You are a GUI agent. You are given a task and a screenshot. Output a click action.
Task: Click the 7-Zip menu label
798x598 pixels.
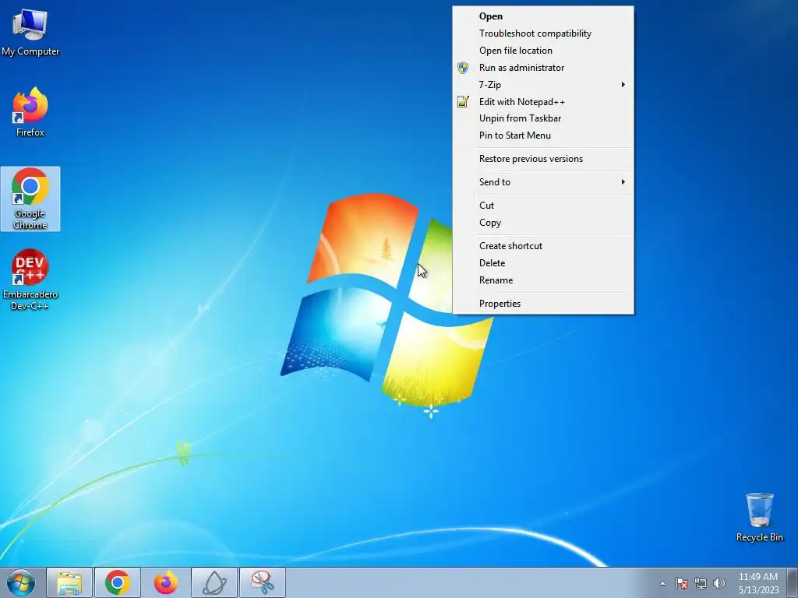489,84
